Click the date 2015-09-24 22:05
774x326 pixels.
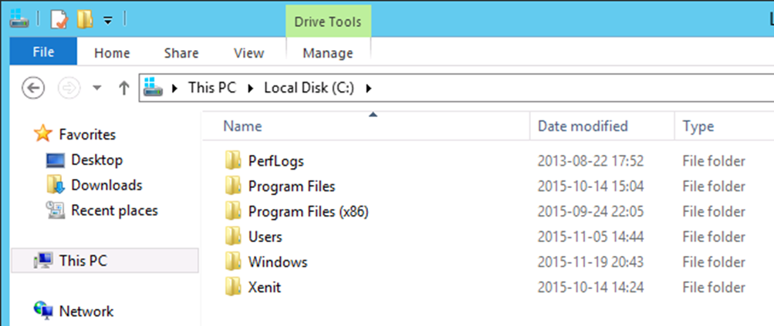pos(590,212)
